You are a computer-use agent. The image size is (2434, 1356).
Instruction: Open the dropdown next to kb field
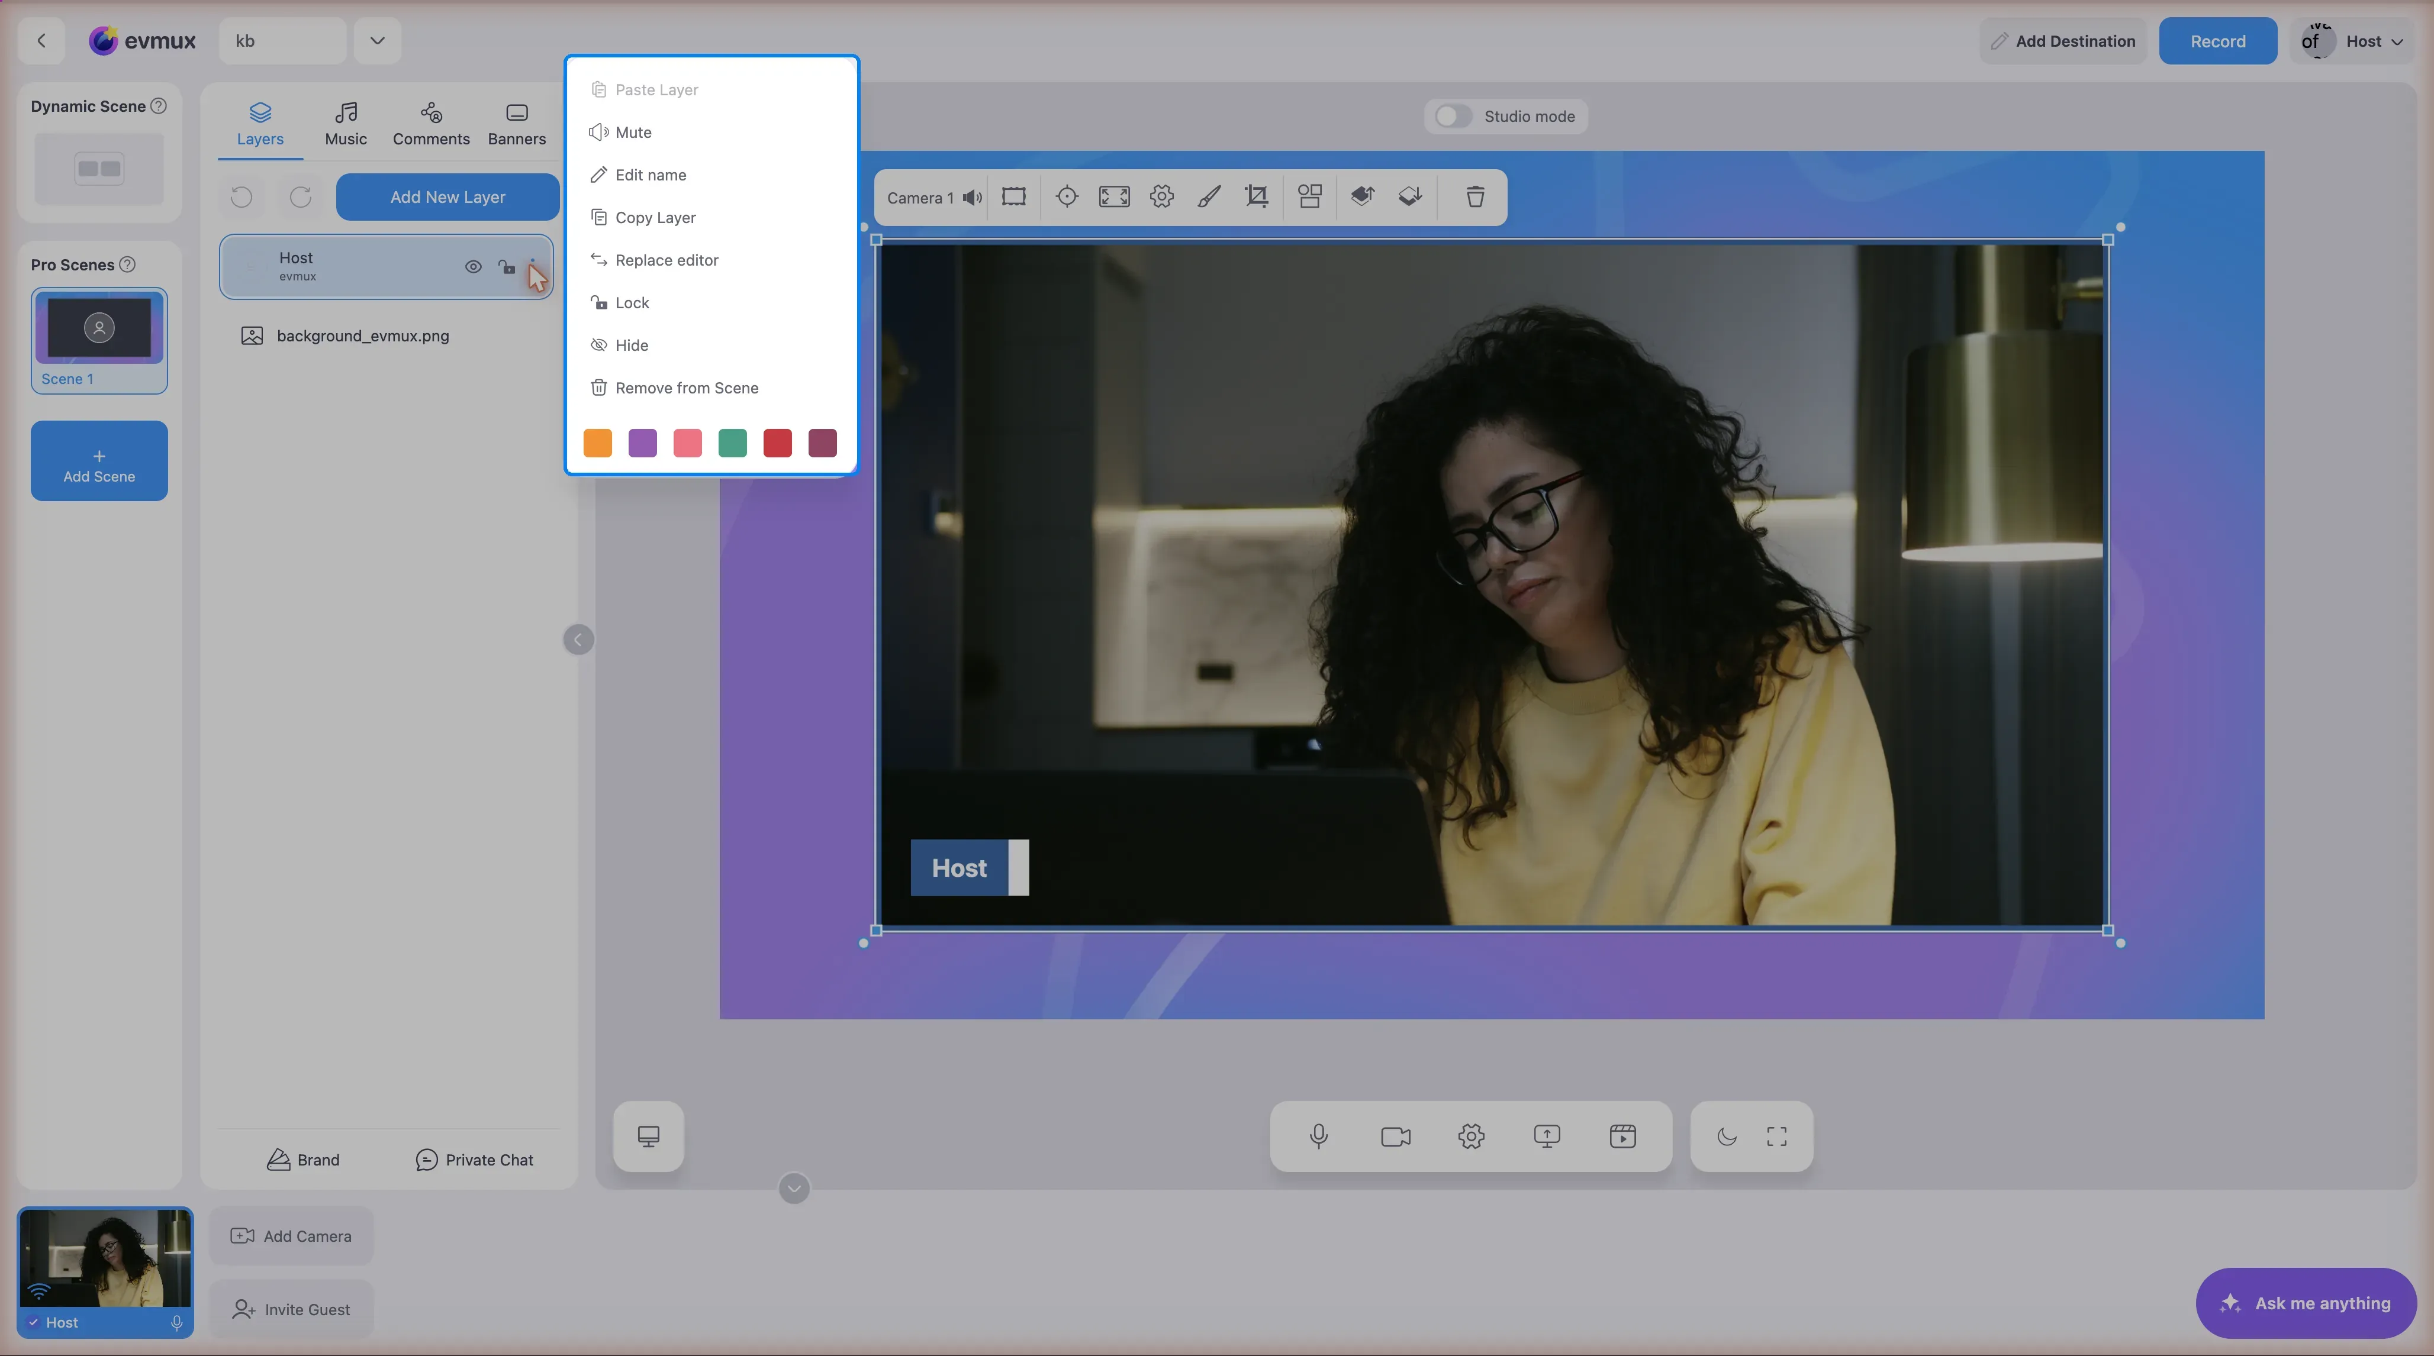coord(377,41)
